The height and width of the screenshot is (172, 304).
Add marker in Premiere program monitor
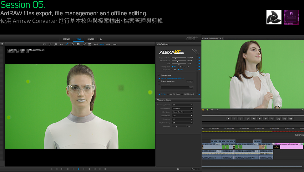click(x=229, y=119)
